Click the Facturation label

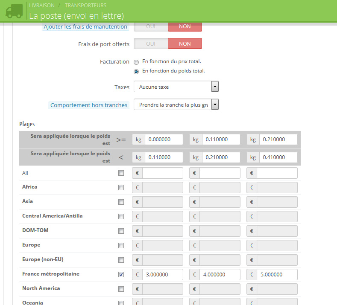pyautogui.click(x=114, y=62)
